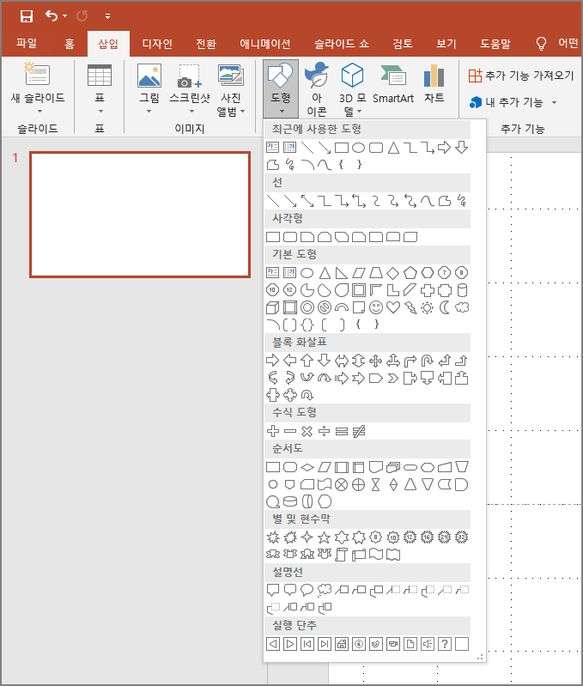Select the 5-point star shape
Viewport: 583px width, 686px height.
[324, 537]
